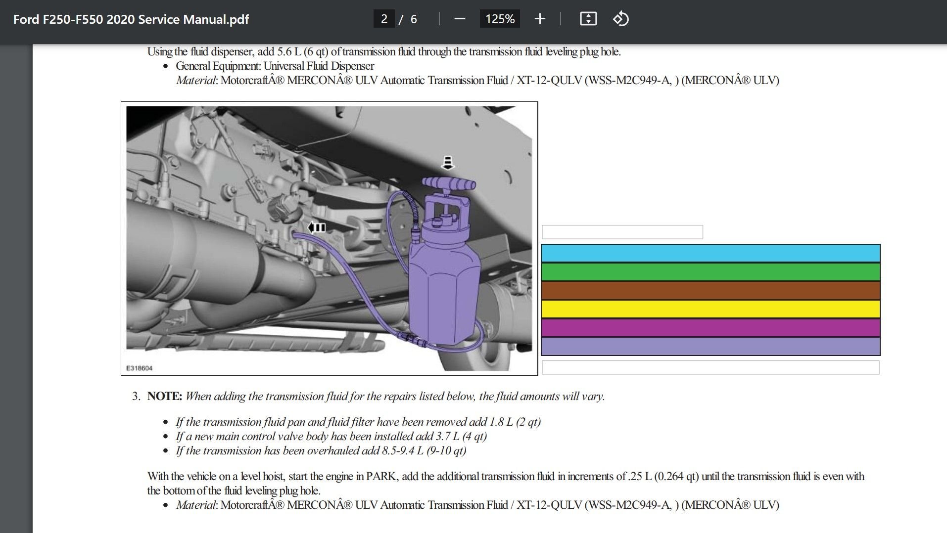The width and height of the screenshot is (947, 533).
Task: Toggle the page fit mode icon
Action: [588, 19]
